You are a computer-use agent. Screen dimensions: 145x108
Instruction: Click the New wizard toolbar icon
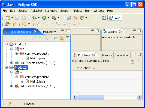pos(8,17)
